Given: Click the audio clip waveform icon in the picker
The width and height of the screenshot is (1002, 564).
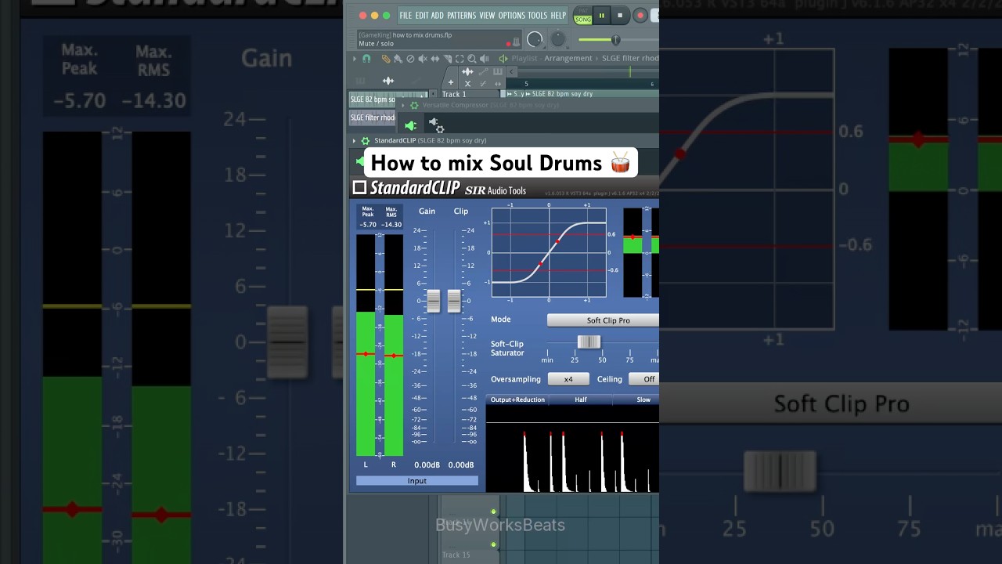Looking at the screenshot, I should point(388,81).
